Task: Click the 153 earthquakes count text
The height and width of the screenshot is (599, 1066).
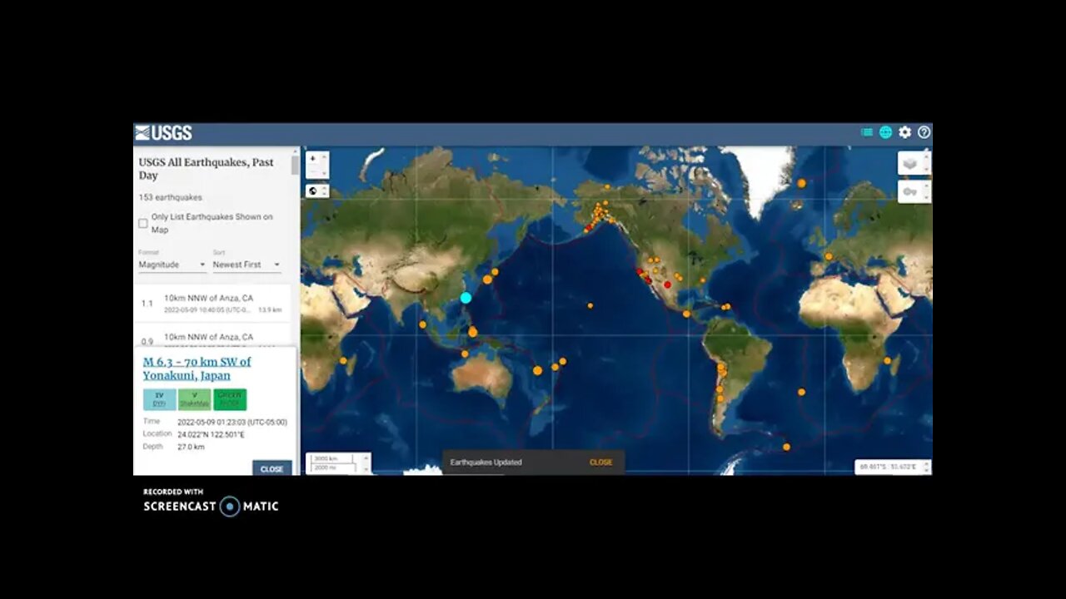Action: 170,197
